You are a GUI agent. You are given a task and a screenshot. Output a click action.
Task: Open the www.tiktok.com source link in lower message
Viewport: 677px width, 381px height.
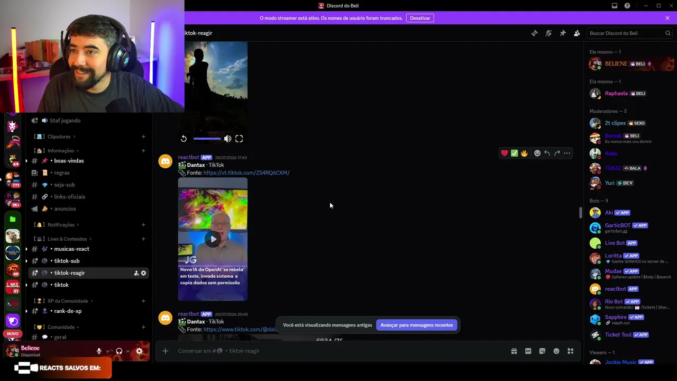[240, 329]
